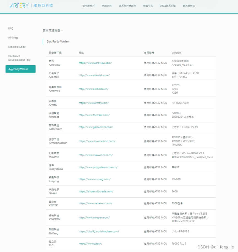The width and height of the screenshot is (238, 252).
Task: Click the XELTEK vendor name
Action: pos(53,205)
